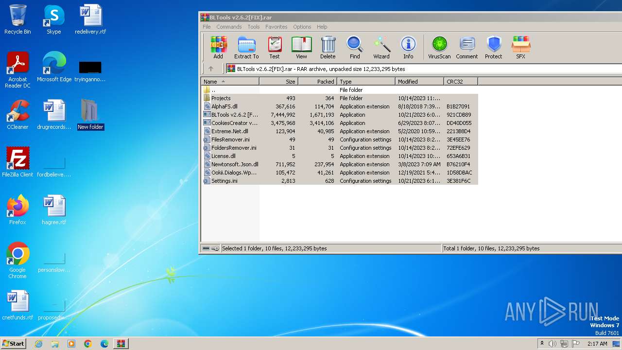Screen dimensions: 622x350
Task: Select the Google Chrome desktop shortcut
Action: pos(17,261)
